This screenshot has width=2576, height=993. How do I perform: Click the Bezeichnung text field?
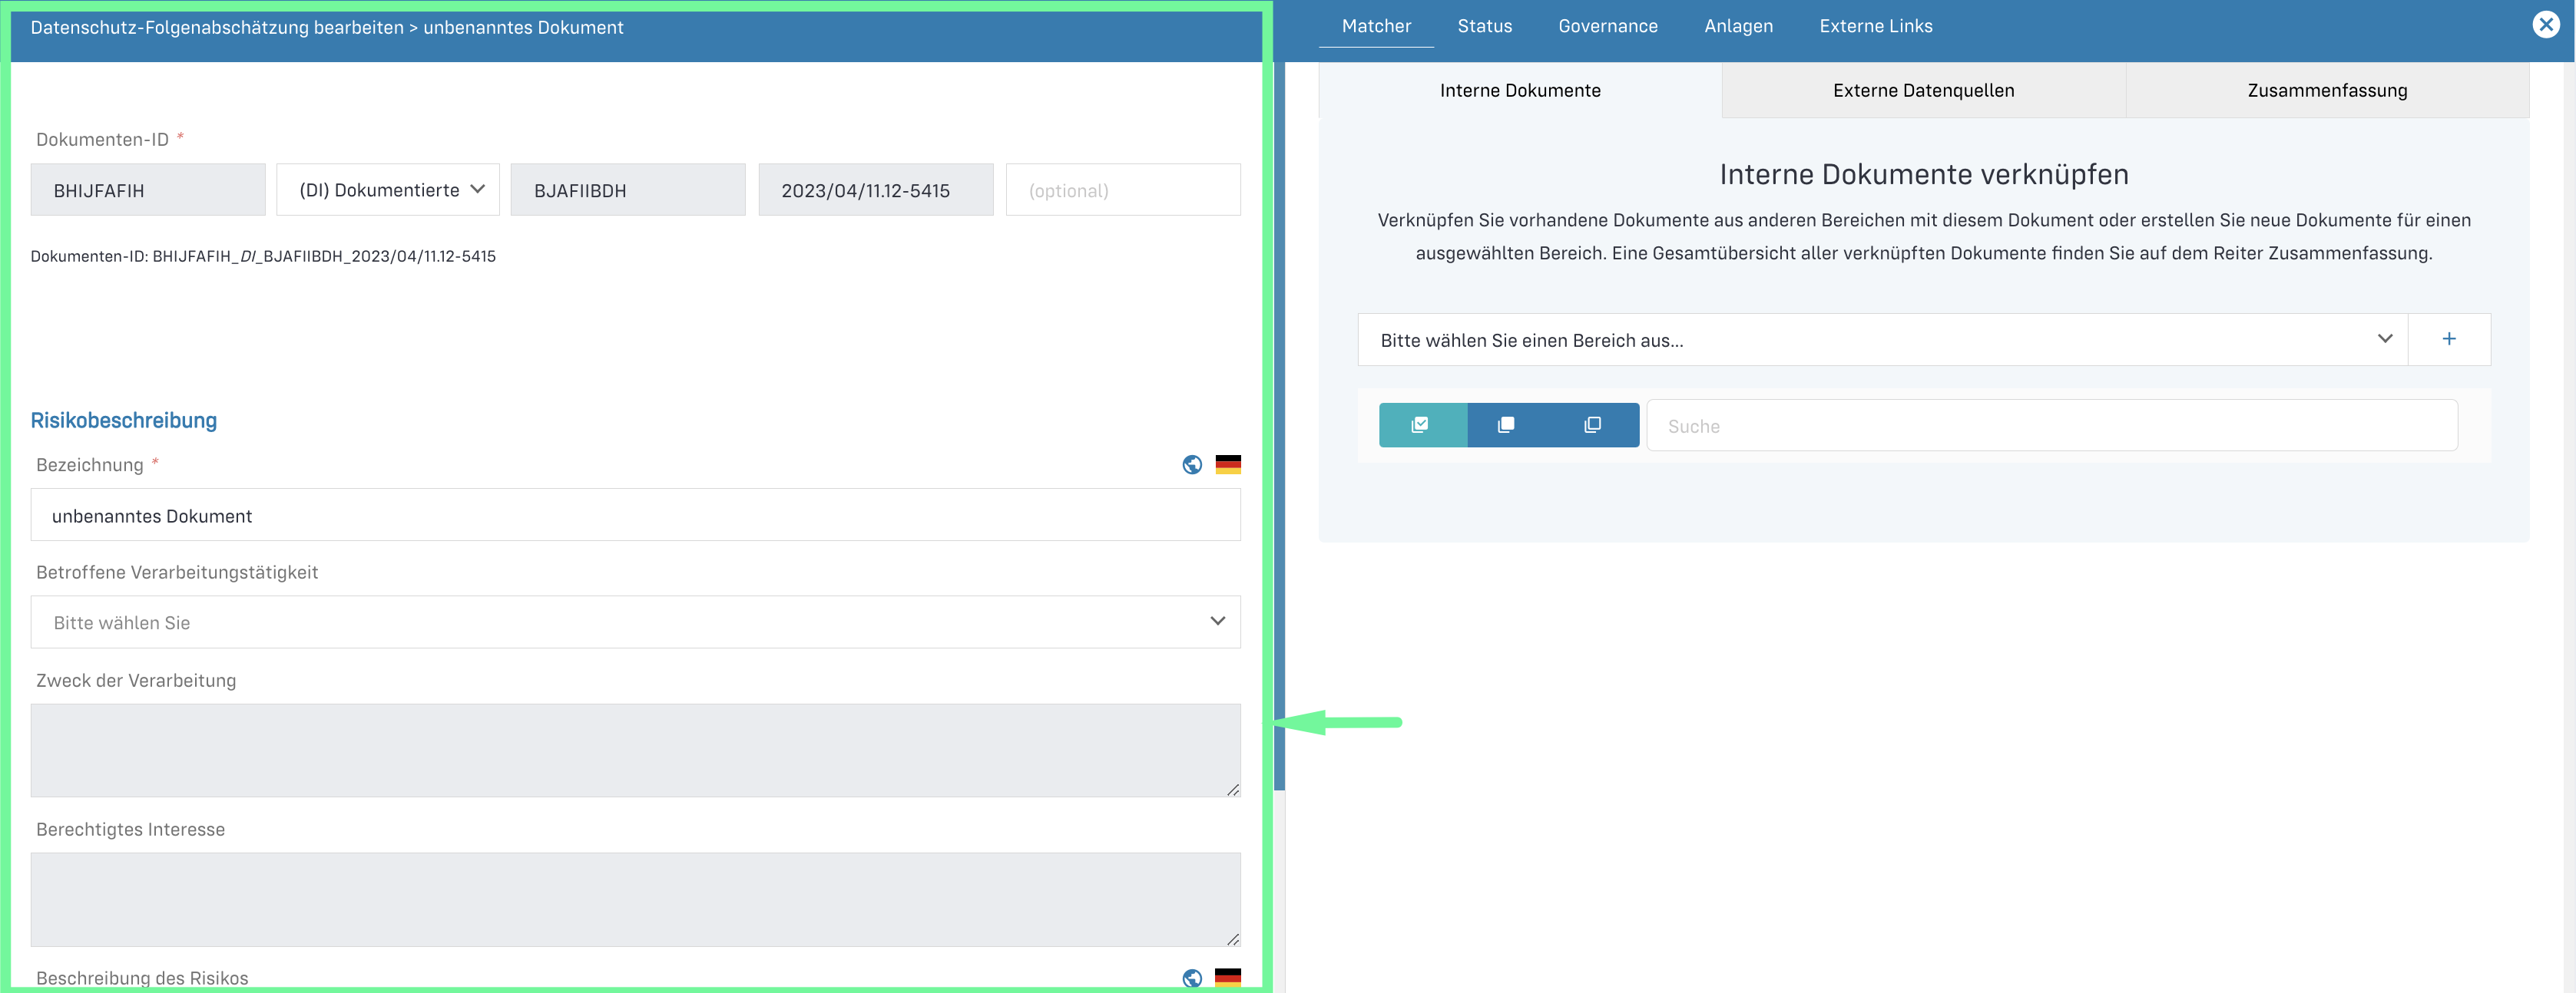(635, 516)
